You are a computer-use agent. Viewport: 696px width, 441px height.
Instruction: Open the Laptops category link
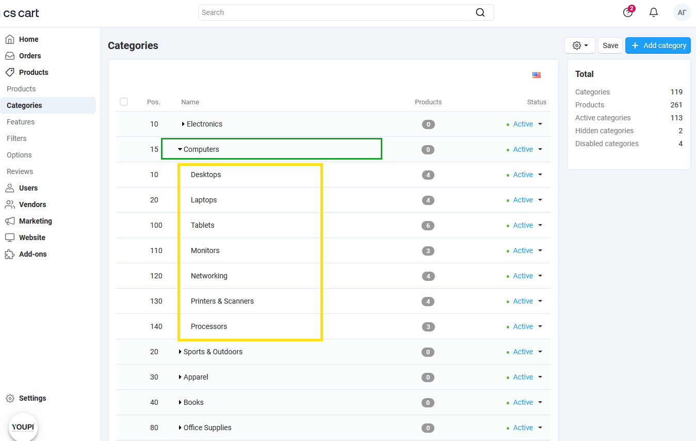click(x=204, y=200)
